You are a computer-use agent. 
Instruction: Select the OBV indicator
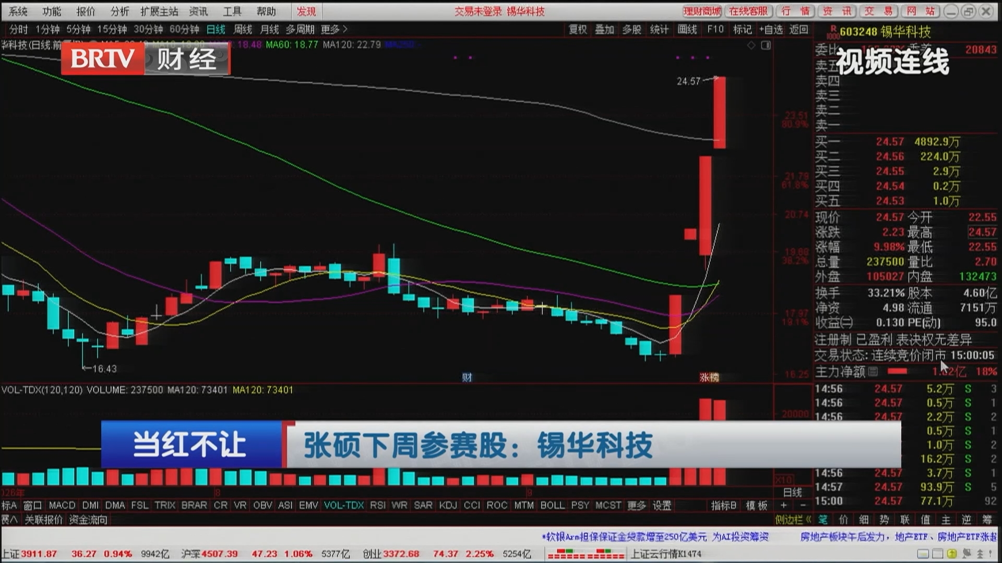(263, 505)
